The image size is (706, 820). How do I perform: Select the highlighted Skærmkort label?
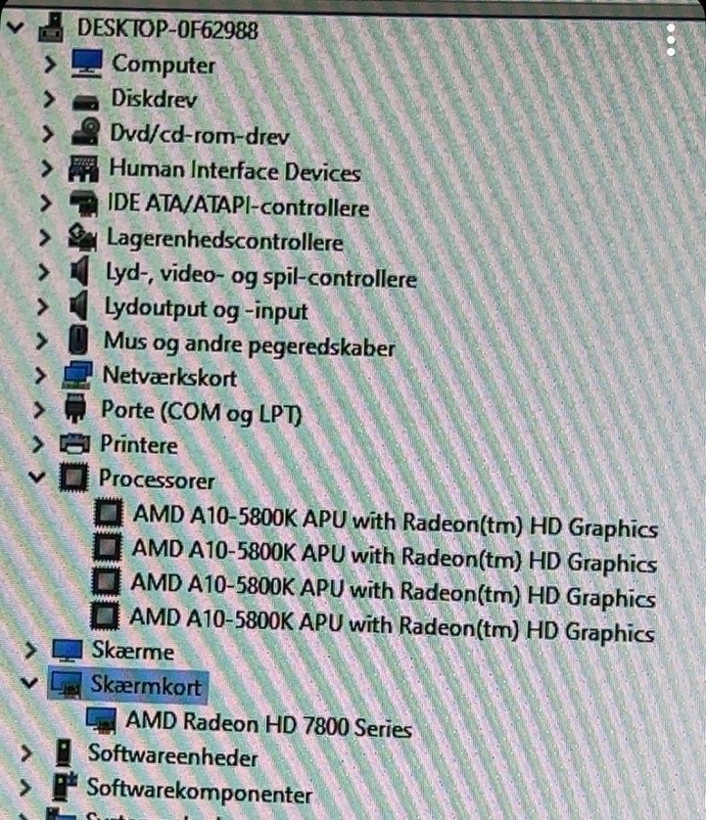click(146, 686)
